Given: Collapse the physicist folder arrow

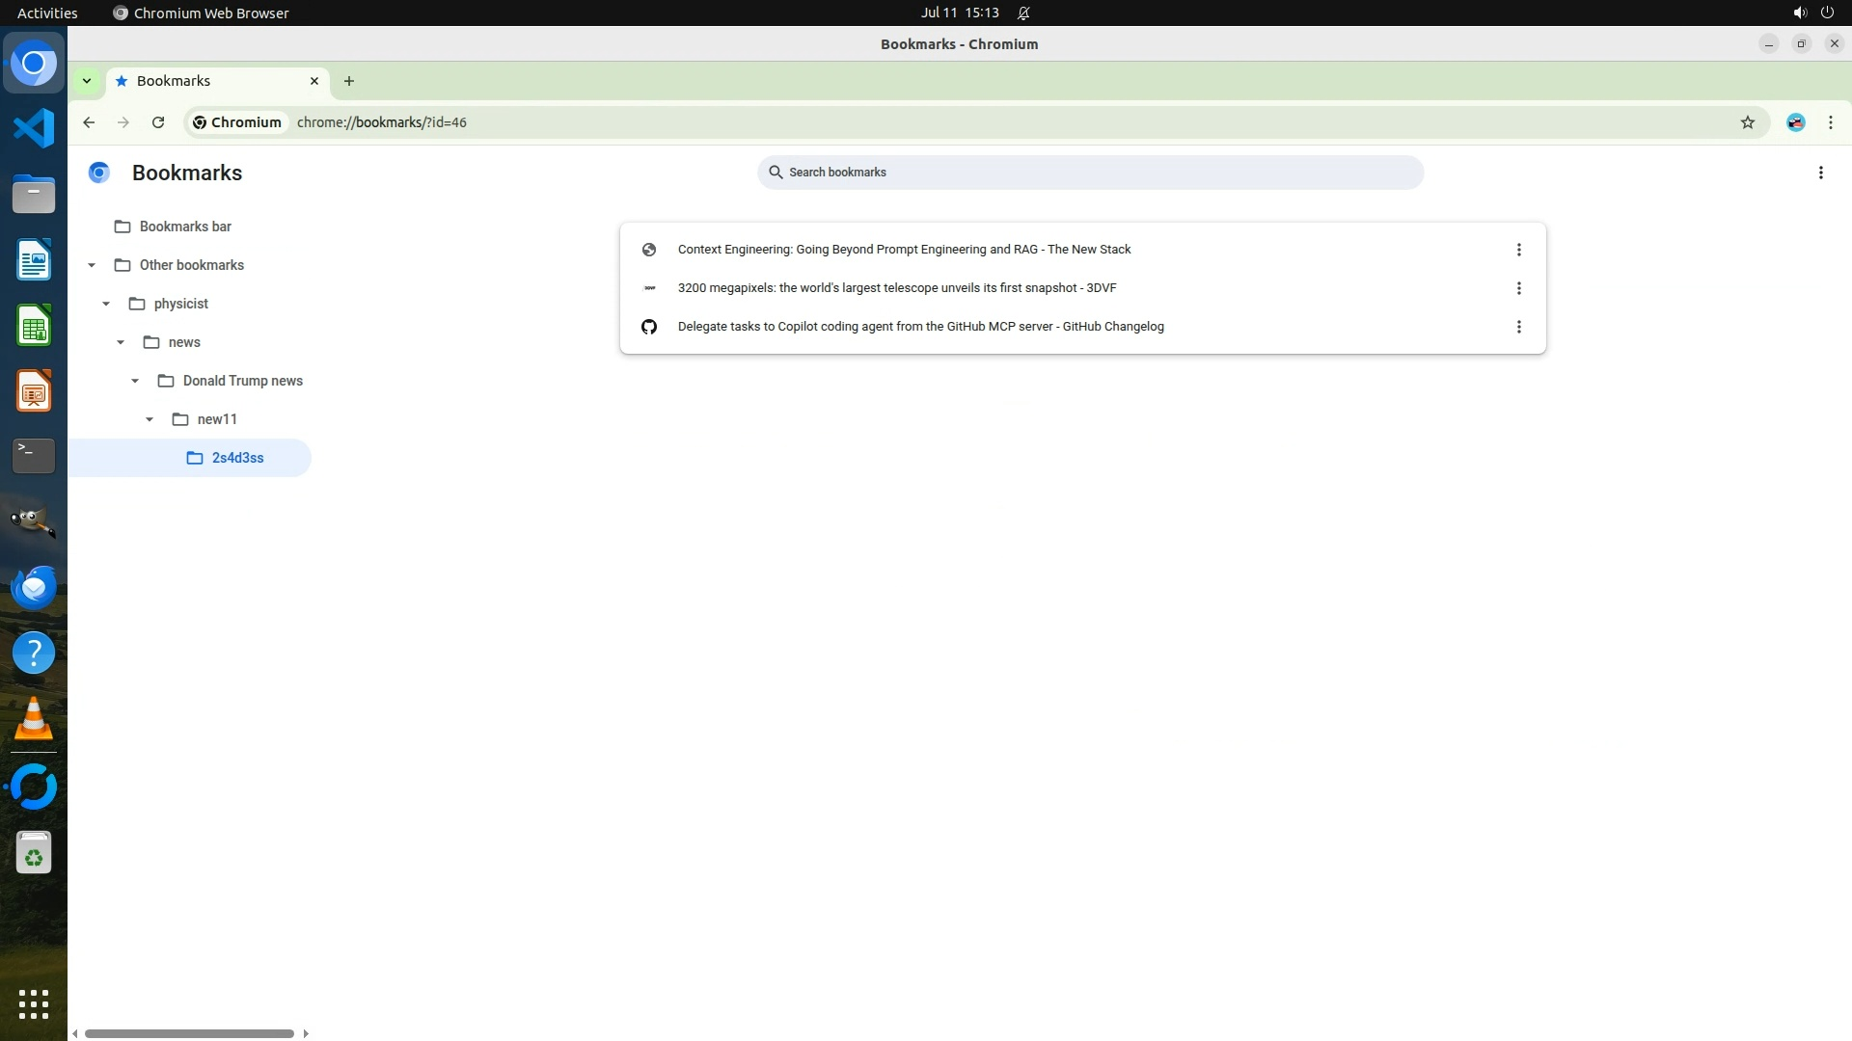Looking at the screenshot, I should tap(106, 304).
